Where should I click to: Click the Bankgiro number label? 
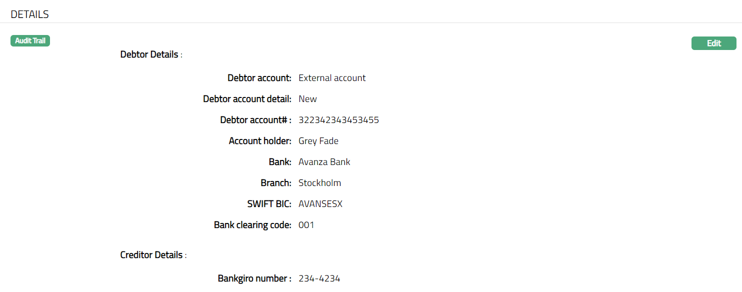coord(254,278)
